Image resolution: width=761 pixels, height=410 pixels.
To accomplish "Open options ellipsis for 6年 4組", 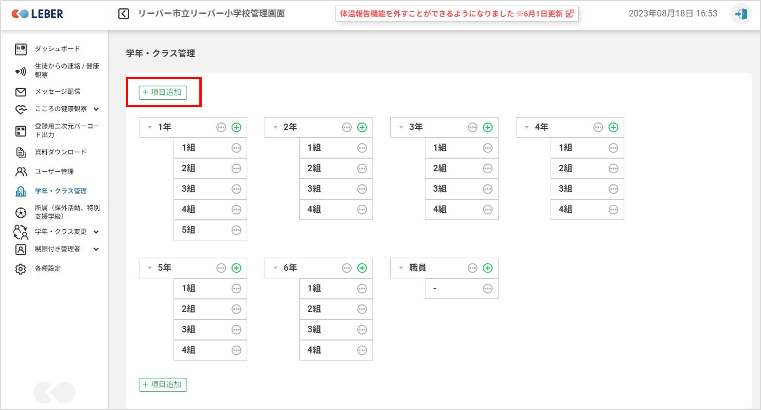I will 362,350.
